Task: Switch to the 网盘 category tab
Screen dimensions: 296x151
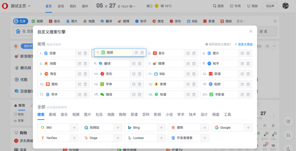Action: point(216,115)
